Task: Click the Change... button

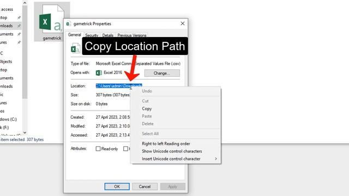Action: [162, 73]
